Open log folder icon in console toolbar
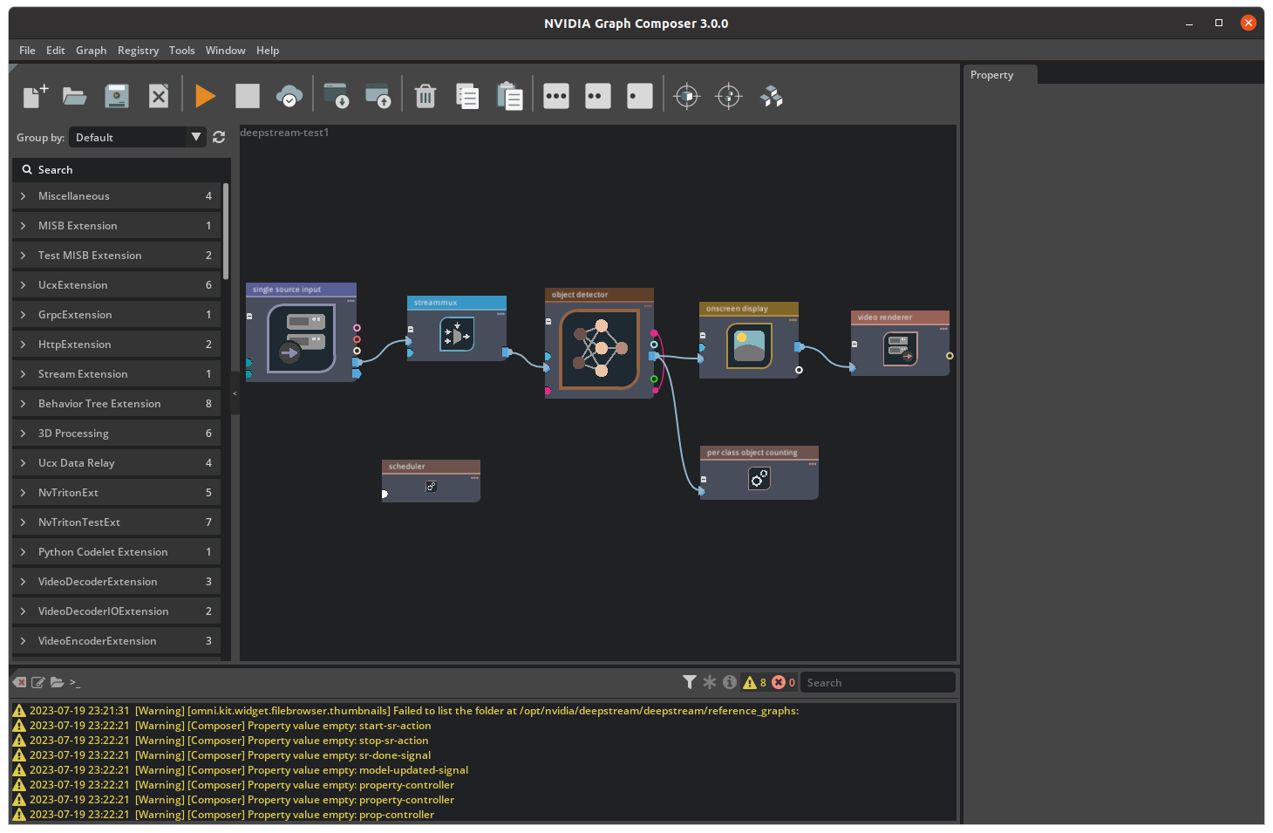The width and height of the screenshot is (1273, 833). (x=58, y=682)
